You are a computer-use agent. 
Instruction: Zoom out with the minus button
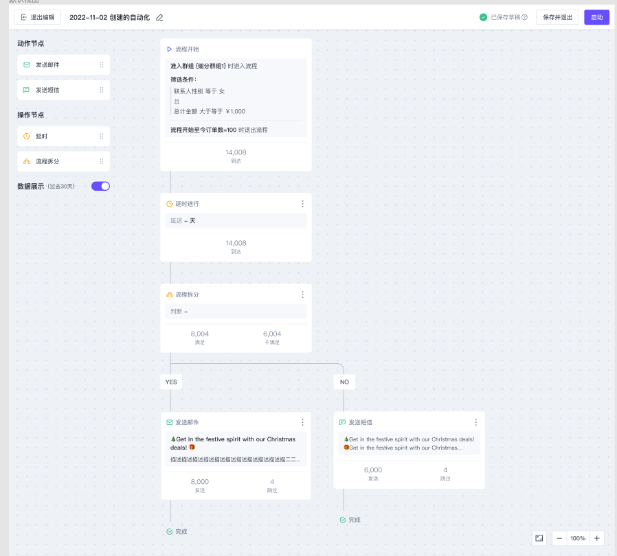559,538
